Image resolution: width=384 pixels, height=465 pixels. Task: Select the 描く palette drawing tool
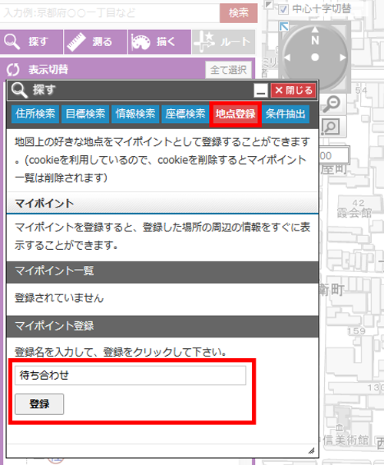(160, 42)
